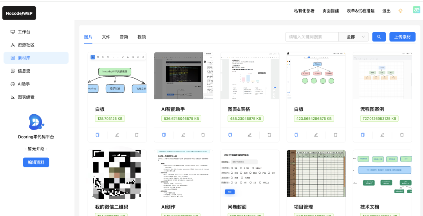
Task: Delete the 白板 423.5654296875 KB card
Action: [x=336, y=135]
